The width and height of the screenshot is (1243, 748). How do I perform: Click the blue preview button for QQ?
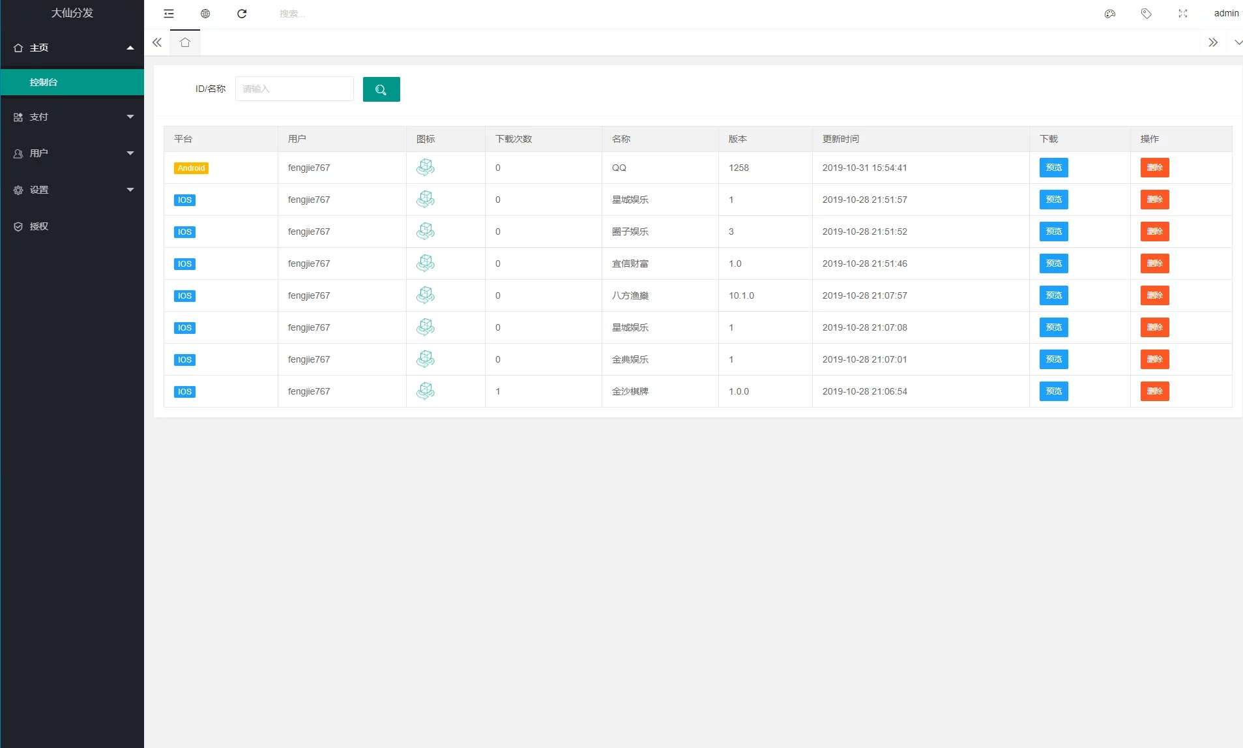(1053, 168)
